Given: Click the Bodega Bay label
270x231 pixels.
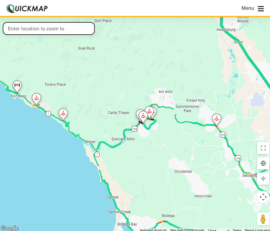Looking at the screenshot, I should tap(127, 224).
